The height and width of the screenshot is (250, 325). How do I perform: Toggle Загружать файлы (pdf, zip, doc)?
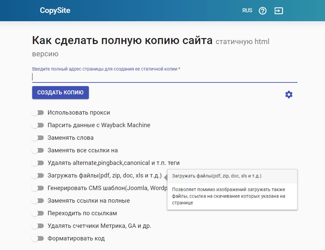tap(38, 175)
